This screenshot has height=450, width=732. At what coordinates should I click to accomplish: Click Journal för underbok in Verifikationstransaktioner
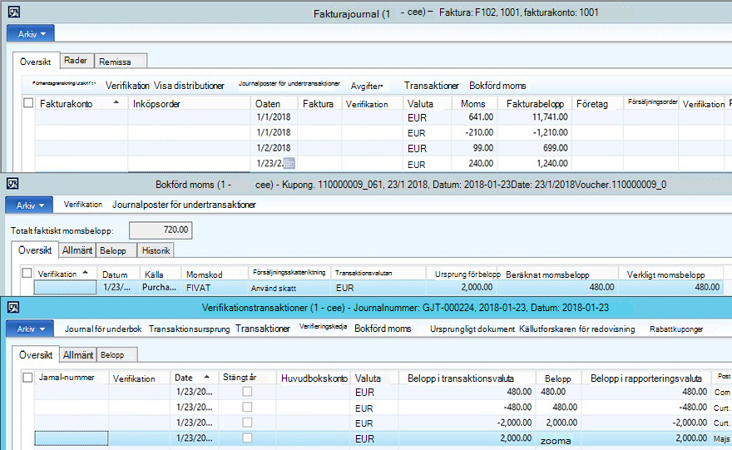click(103, 329)
